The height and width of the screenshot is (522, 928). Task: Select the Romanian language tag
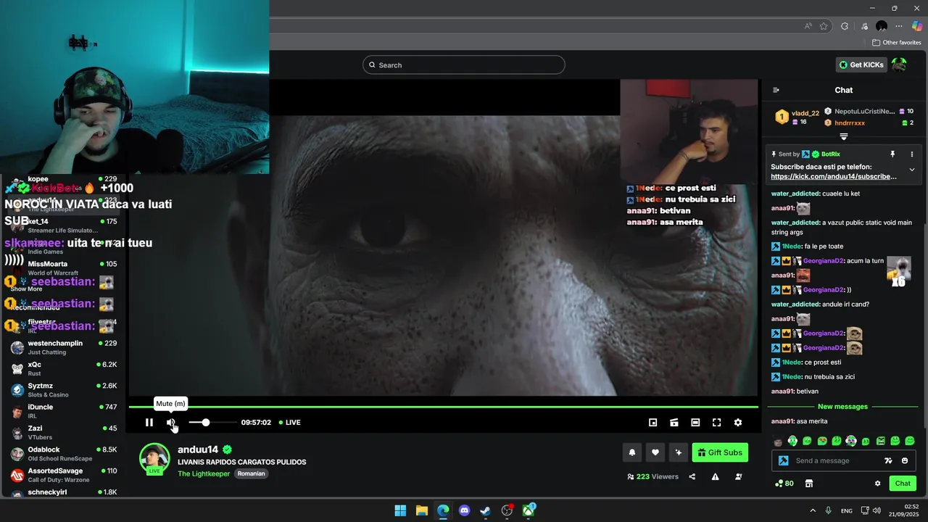pyautogui.click(x=252, y=474)
